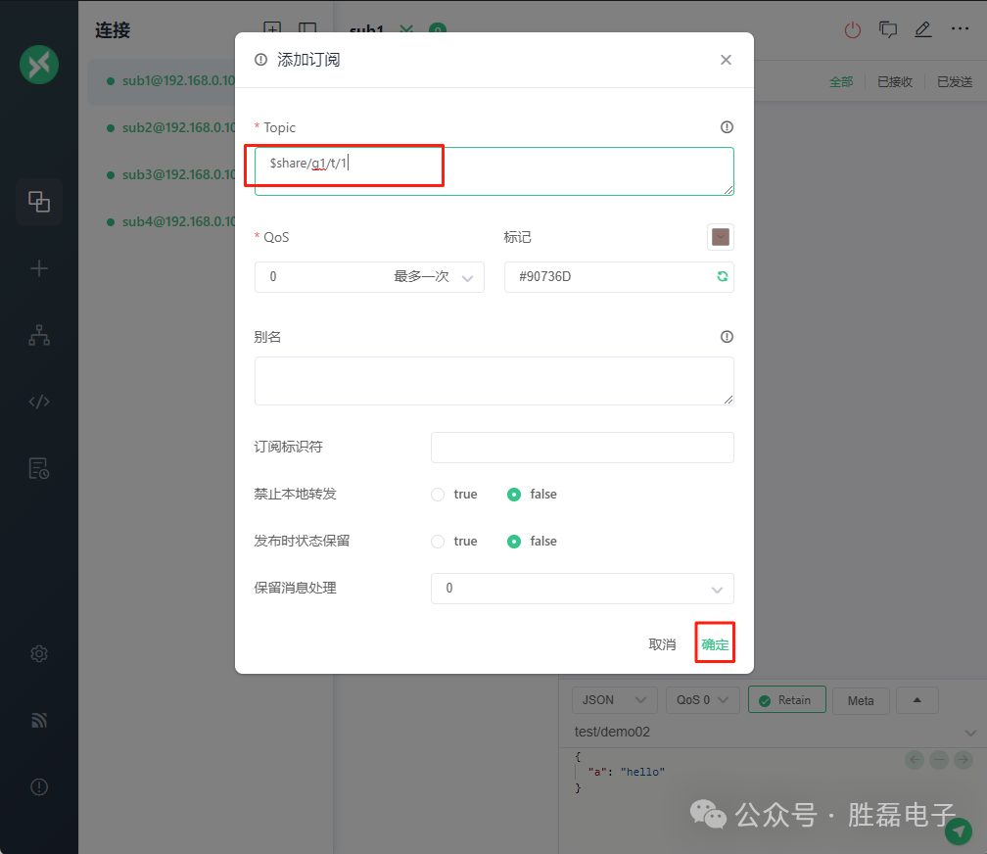Click the red disconnect power icon

(852, 29)
